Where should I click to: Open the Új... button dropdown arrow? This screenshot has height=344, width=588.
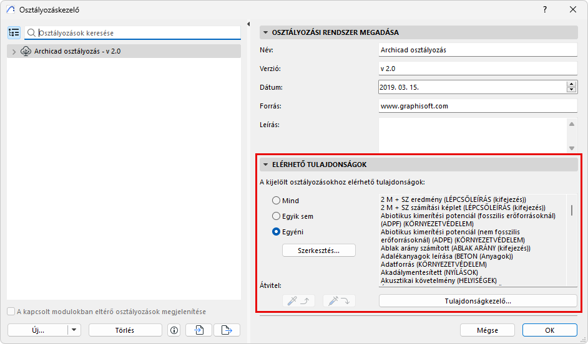click(x=74, y=330)
